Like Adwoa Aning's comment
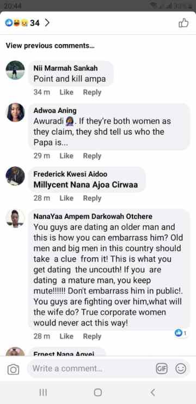 click(x=66, y=156)
